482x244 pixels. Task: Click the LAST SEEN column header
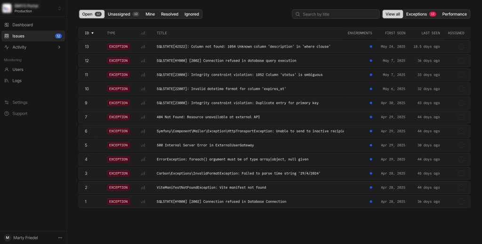tap(430, 33)
